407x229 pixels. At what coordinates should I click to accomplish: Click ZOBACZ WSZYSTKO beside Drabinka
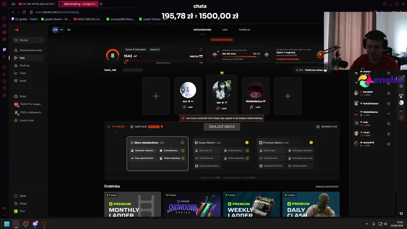327,187
